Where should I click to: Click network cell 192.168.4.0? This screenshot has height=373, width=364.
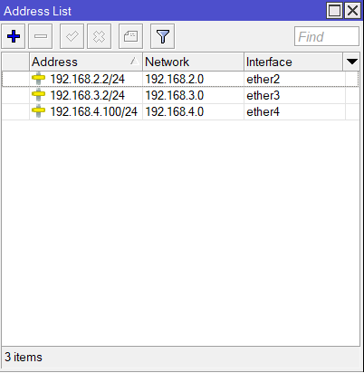coord(175,111)
